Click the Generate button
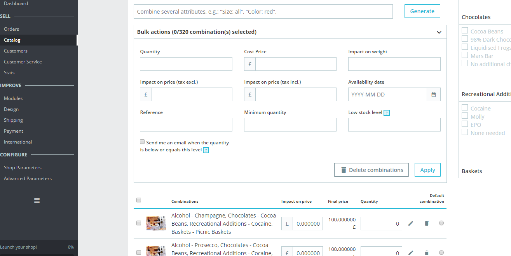Screen dimensions: 511x256 point(422,11)
